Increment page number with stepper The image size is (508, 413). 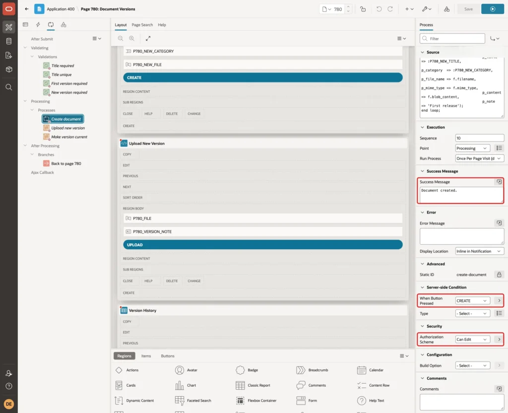pos(348,7)
